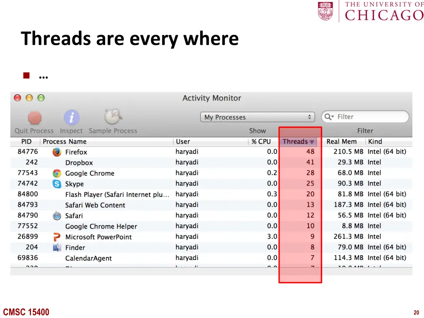
Task: Toggle the Threads column sort arrow
Action: (312, 142)
